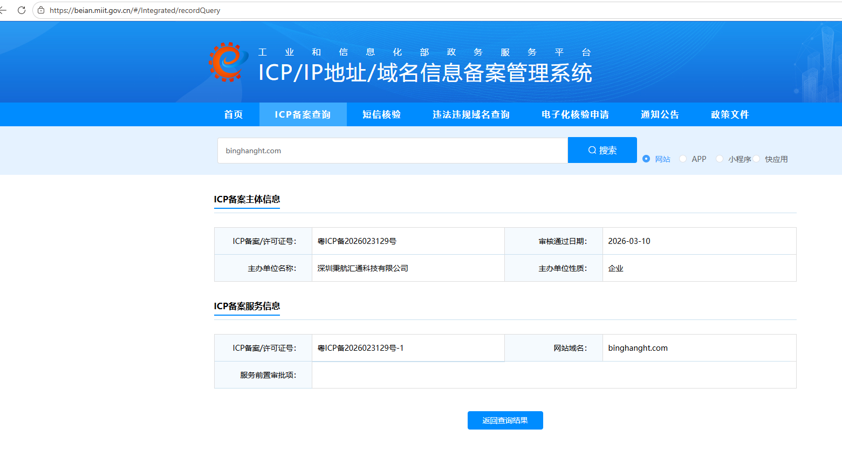
Task: Select the 网站 radio button
Action: click(x=646, y=159)
